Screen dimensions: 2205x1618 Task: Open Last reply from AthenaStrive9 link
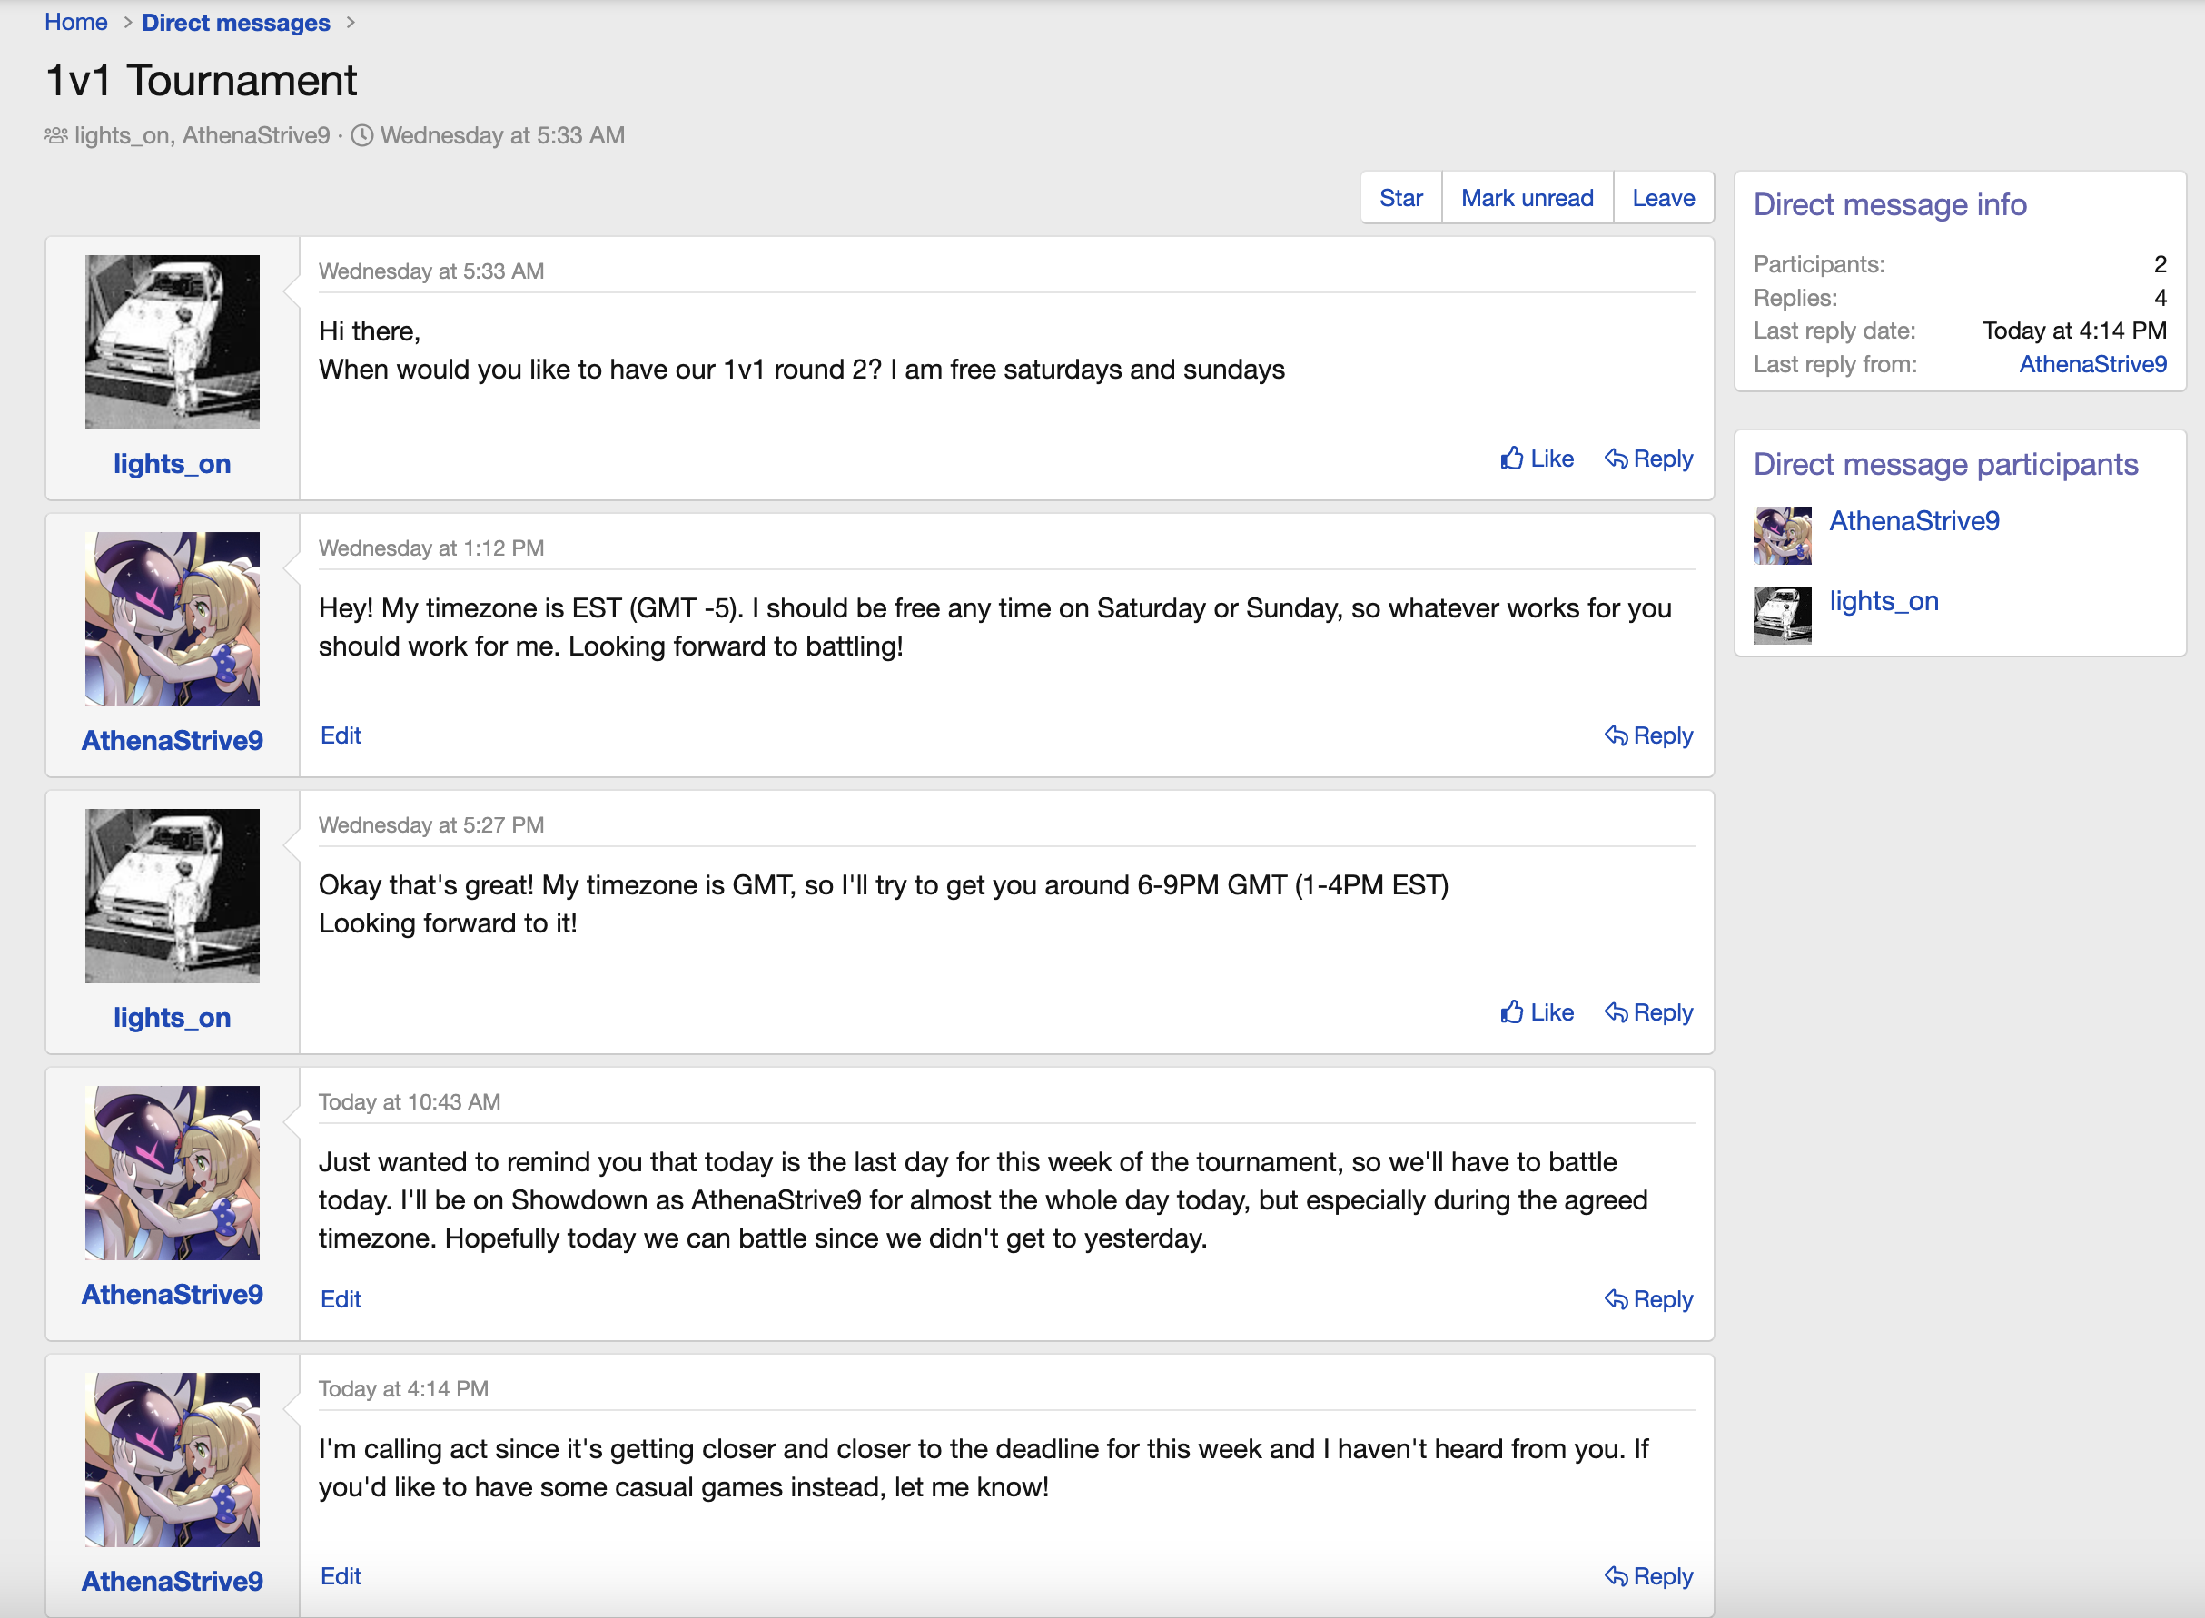point(2092,364)
